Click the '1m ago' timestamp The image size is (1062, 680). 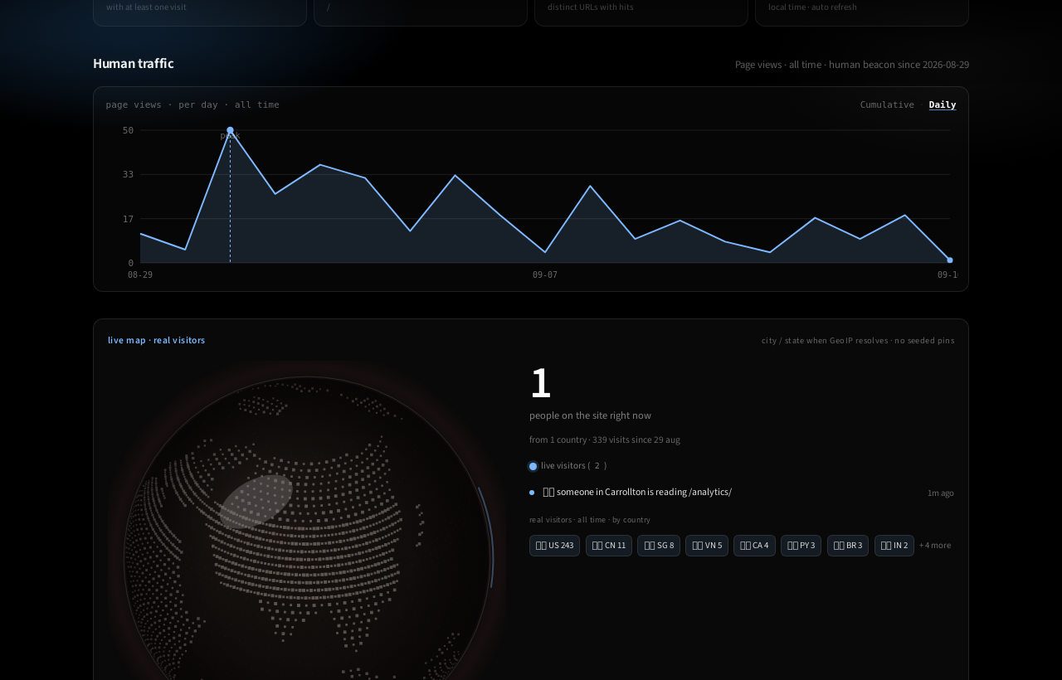[x=941, y=493]
